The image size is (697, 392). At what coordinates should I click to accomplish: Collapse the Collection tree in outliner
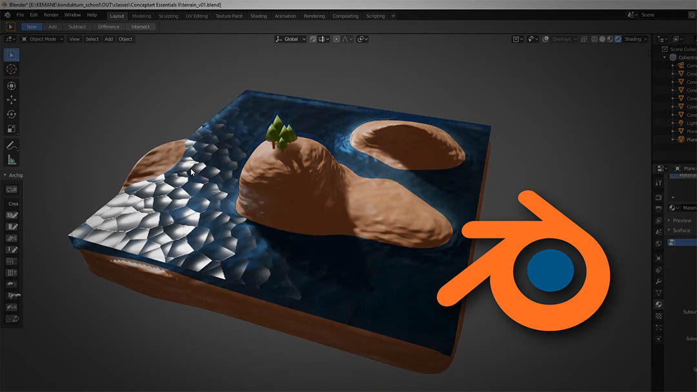pos(665,57)
